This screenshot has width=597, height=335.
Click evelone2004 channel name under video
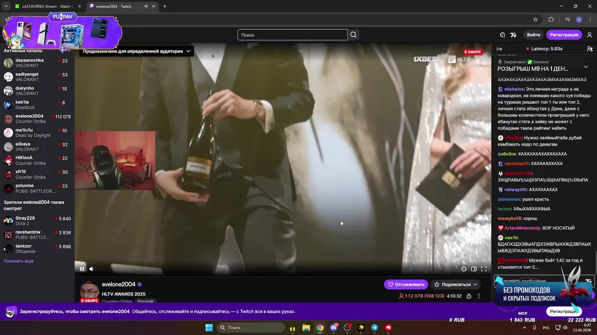pos(119,284)
